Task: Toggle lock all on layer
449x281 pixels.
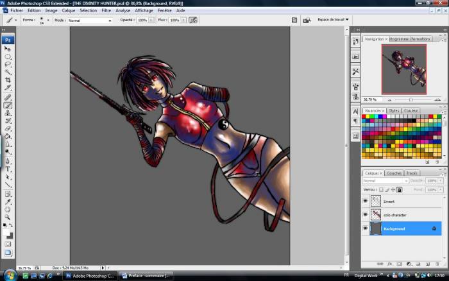Action: point(400,190)
